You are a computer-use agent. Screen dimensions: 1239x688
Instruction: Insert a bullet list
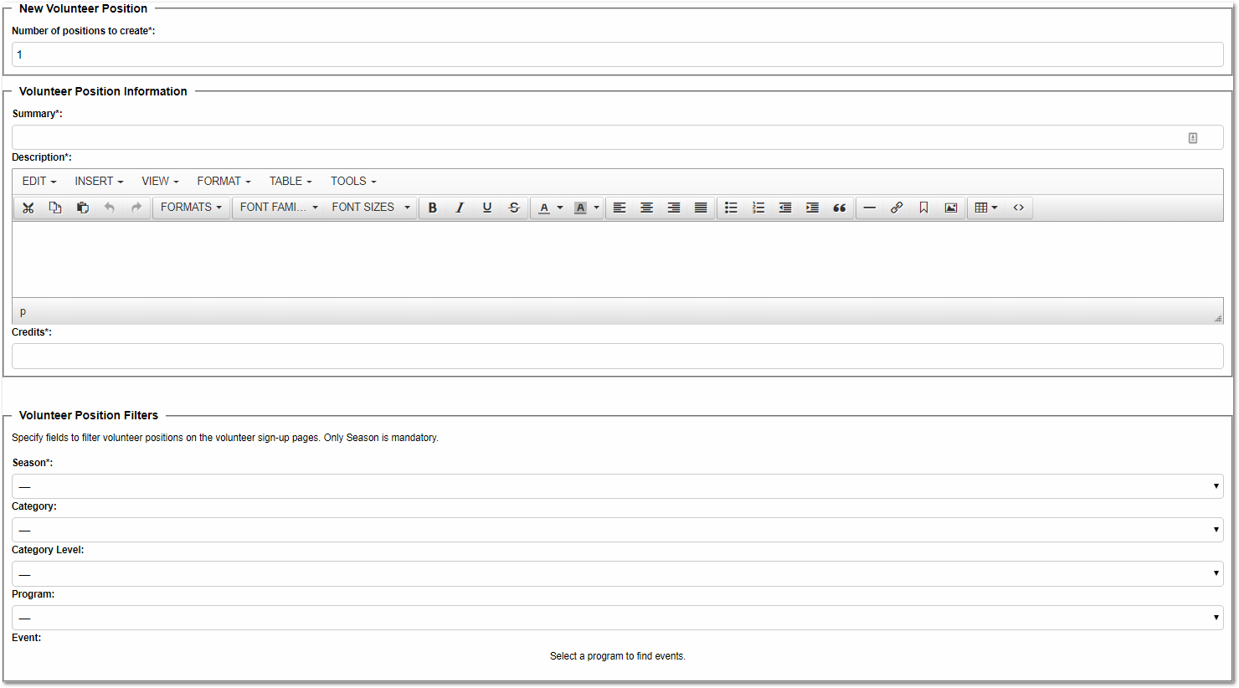tap(731, 208)
